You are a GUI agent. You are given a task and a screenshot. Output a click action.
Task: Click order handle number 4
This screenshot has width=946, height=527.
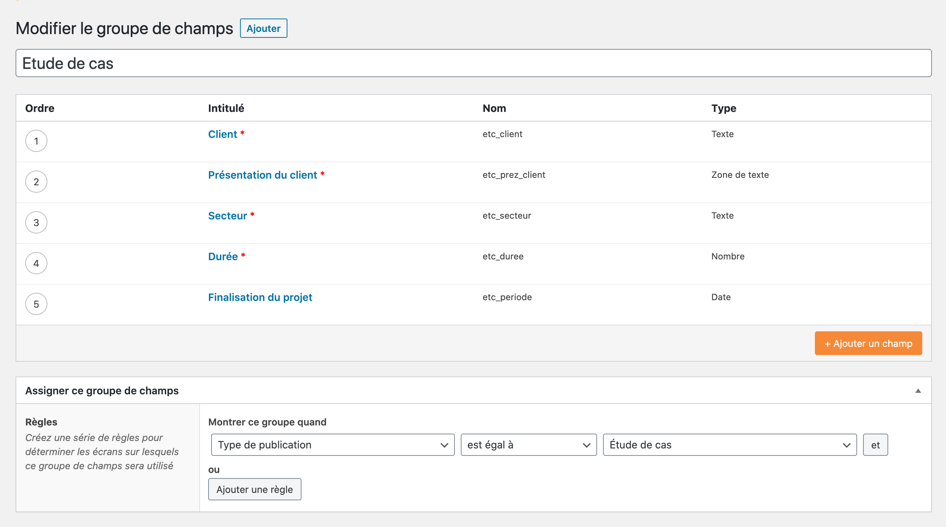coord(36,263)
